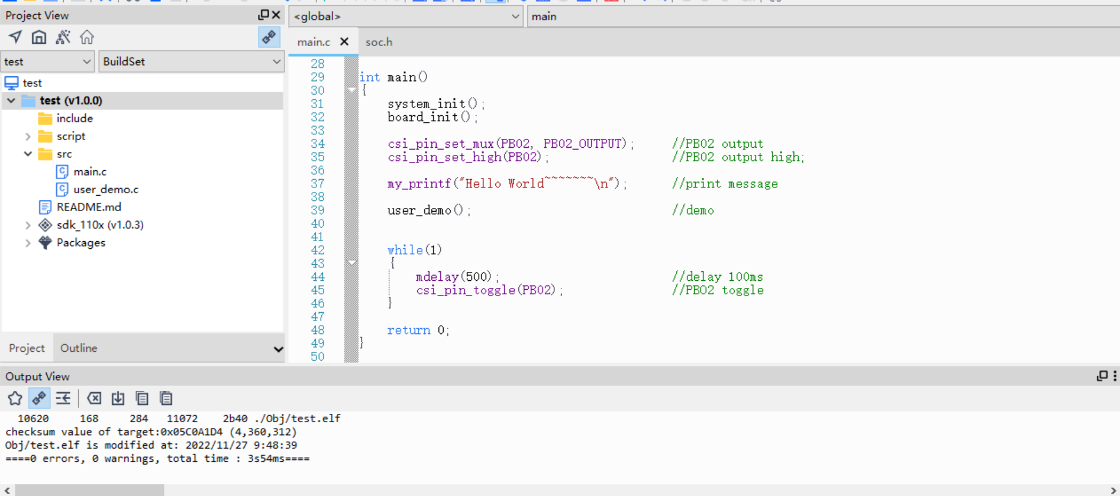The width and height of the screenshot is (1120, 496).
Task: Click the checksum value line in output
Action: [x=151, y=432]
